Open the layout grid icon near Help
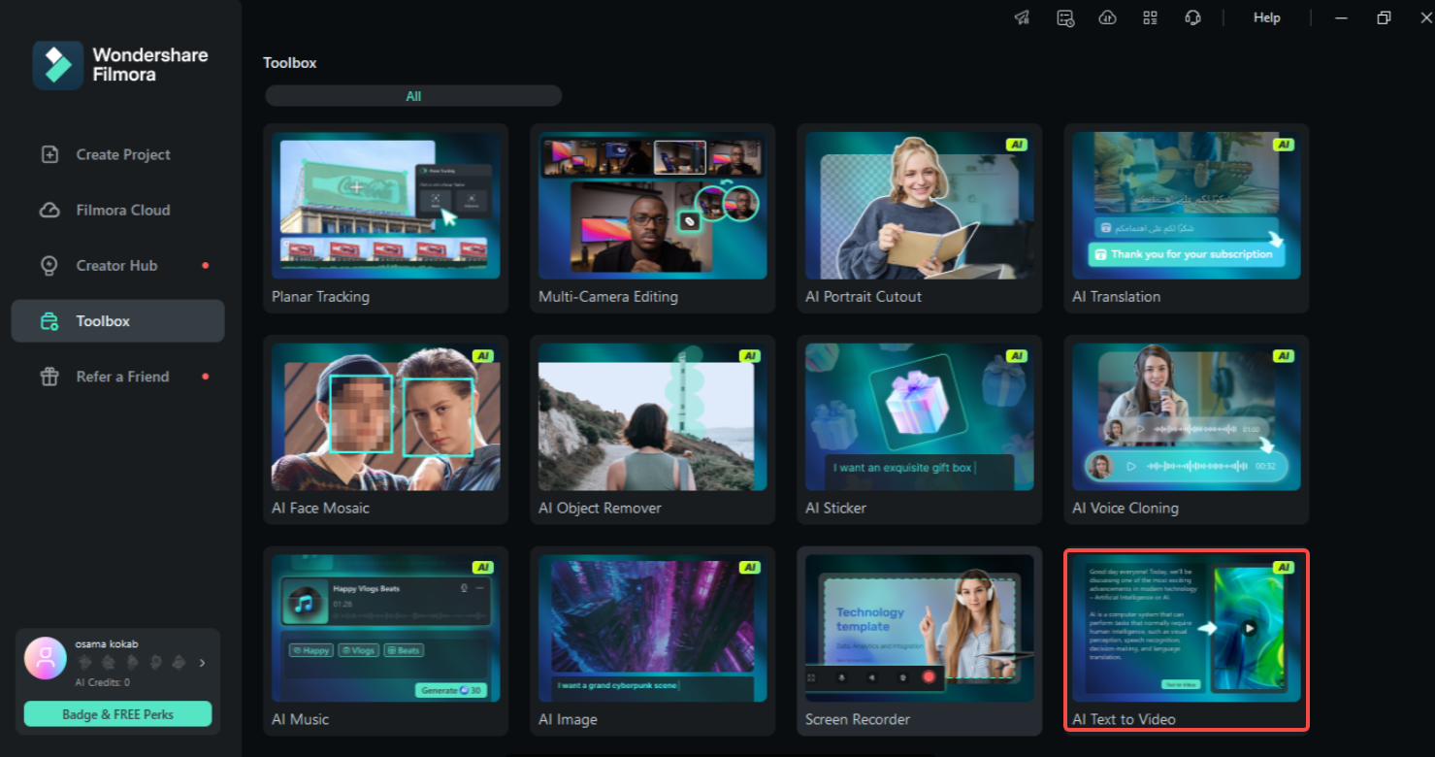 [x=1150, y=17]
